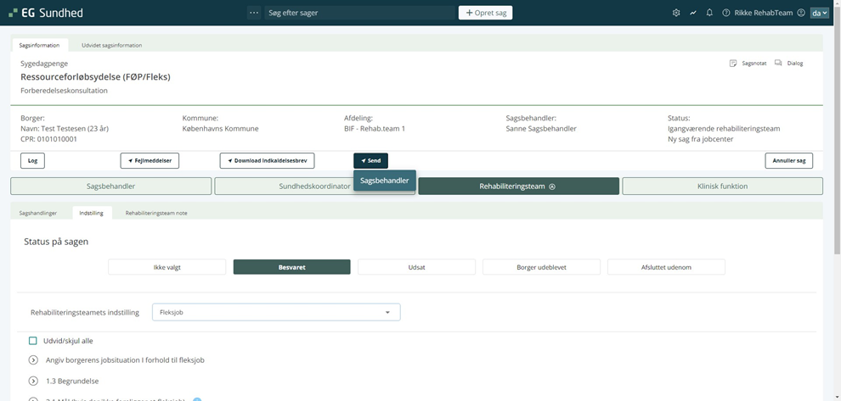Click the three-dots menu beside search

point(253,13)
